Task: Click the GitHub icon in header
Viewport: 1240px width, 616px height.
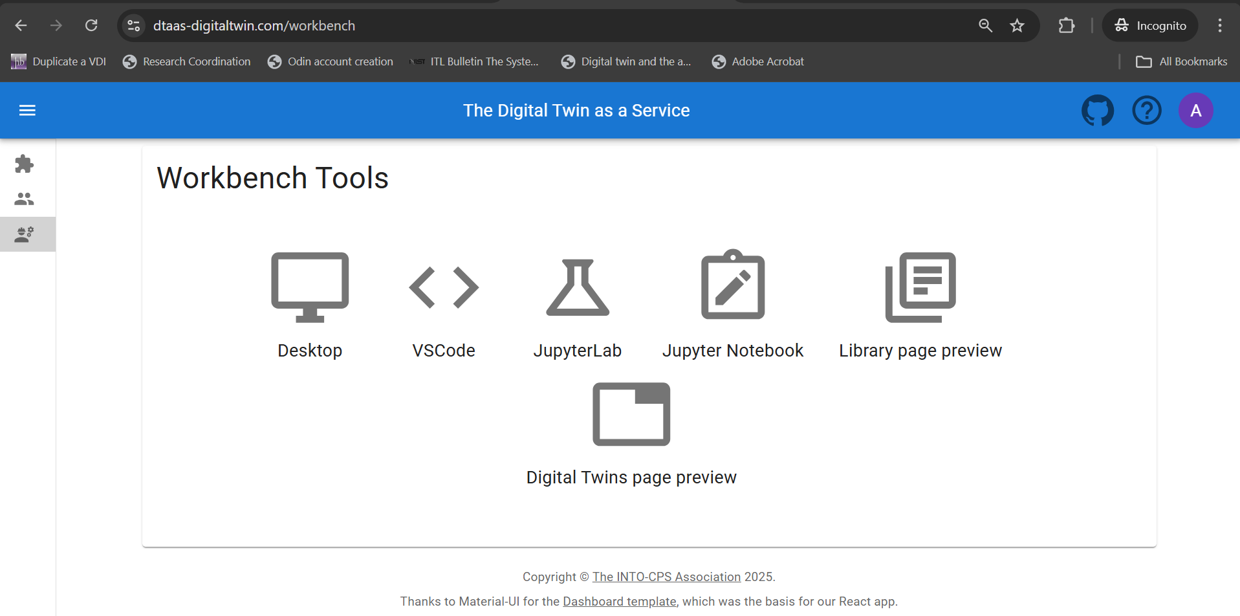Action: coord(1098,111)
